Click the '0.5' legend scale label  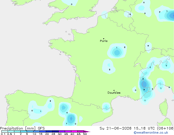point(9,134)
